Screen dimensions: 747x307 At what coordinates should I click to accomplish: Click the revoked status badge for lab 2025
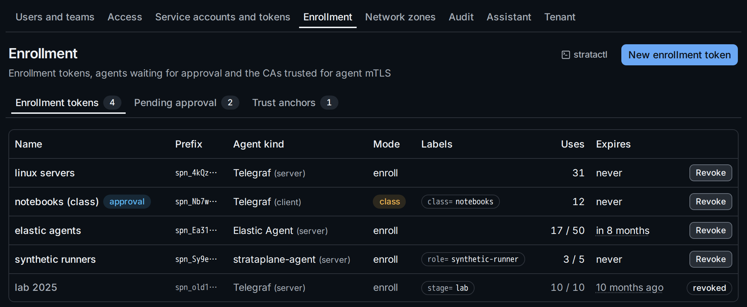point(709,288)
